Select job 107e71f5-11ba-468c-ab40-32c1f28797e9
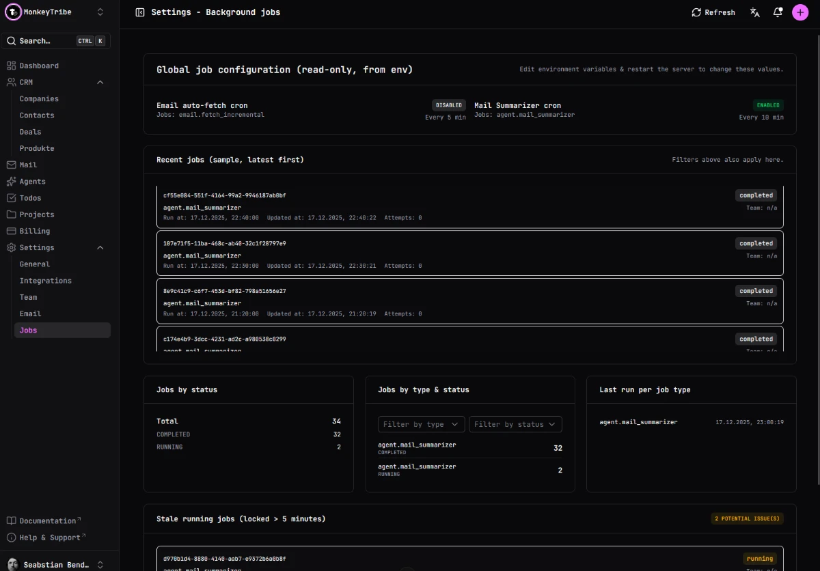The height and width of the screenshot is (571, 820). (x=470, y=253)
